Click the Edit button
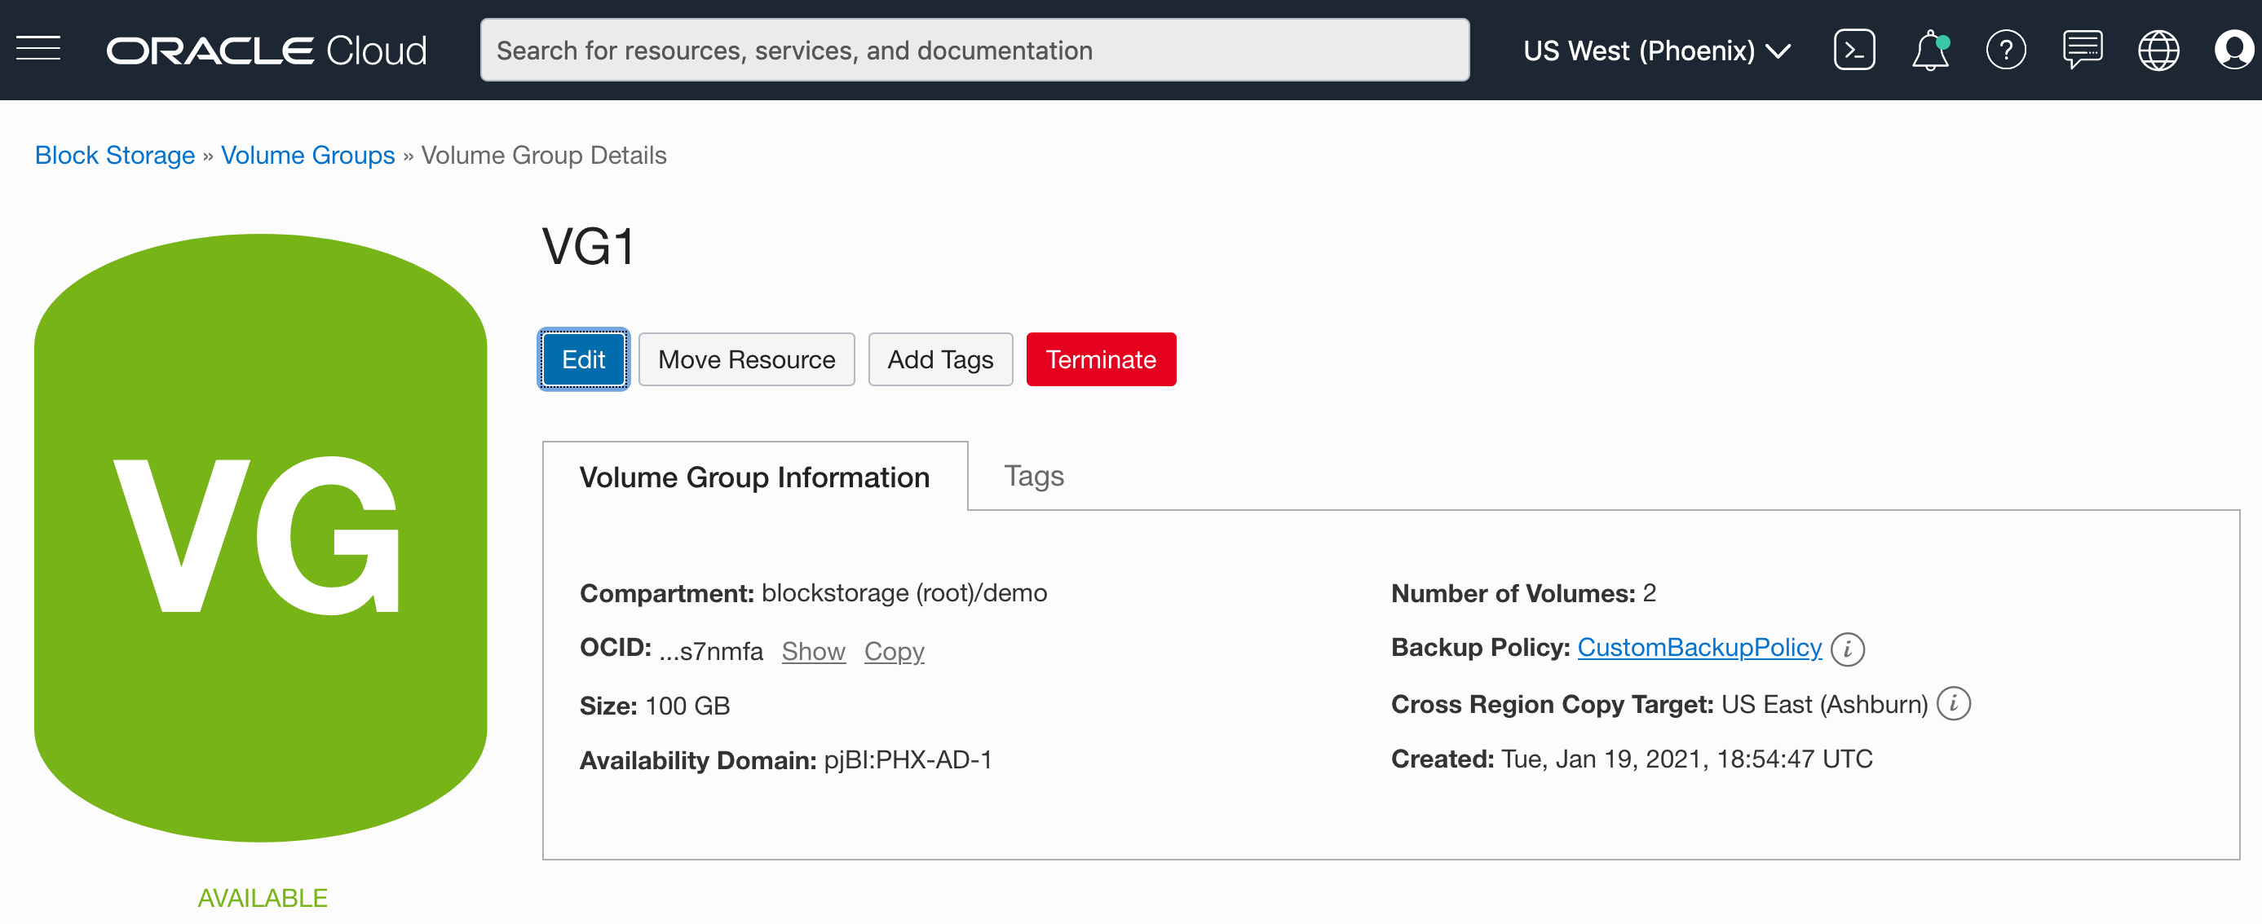This screenshot has width=2262, height=924. coord(583,359)
